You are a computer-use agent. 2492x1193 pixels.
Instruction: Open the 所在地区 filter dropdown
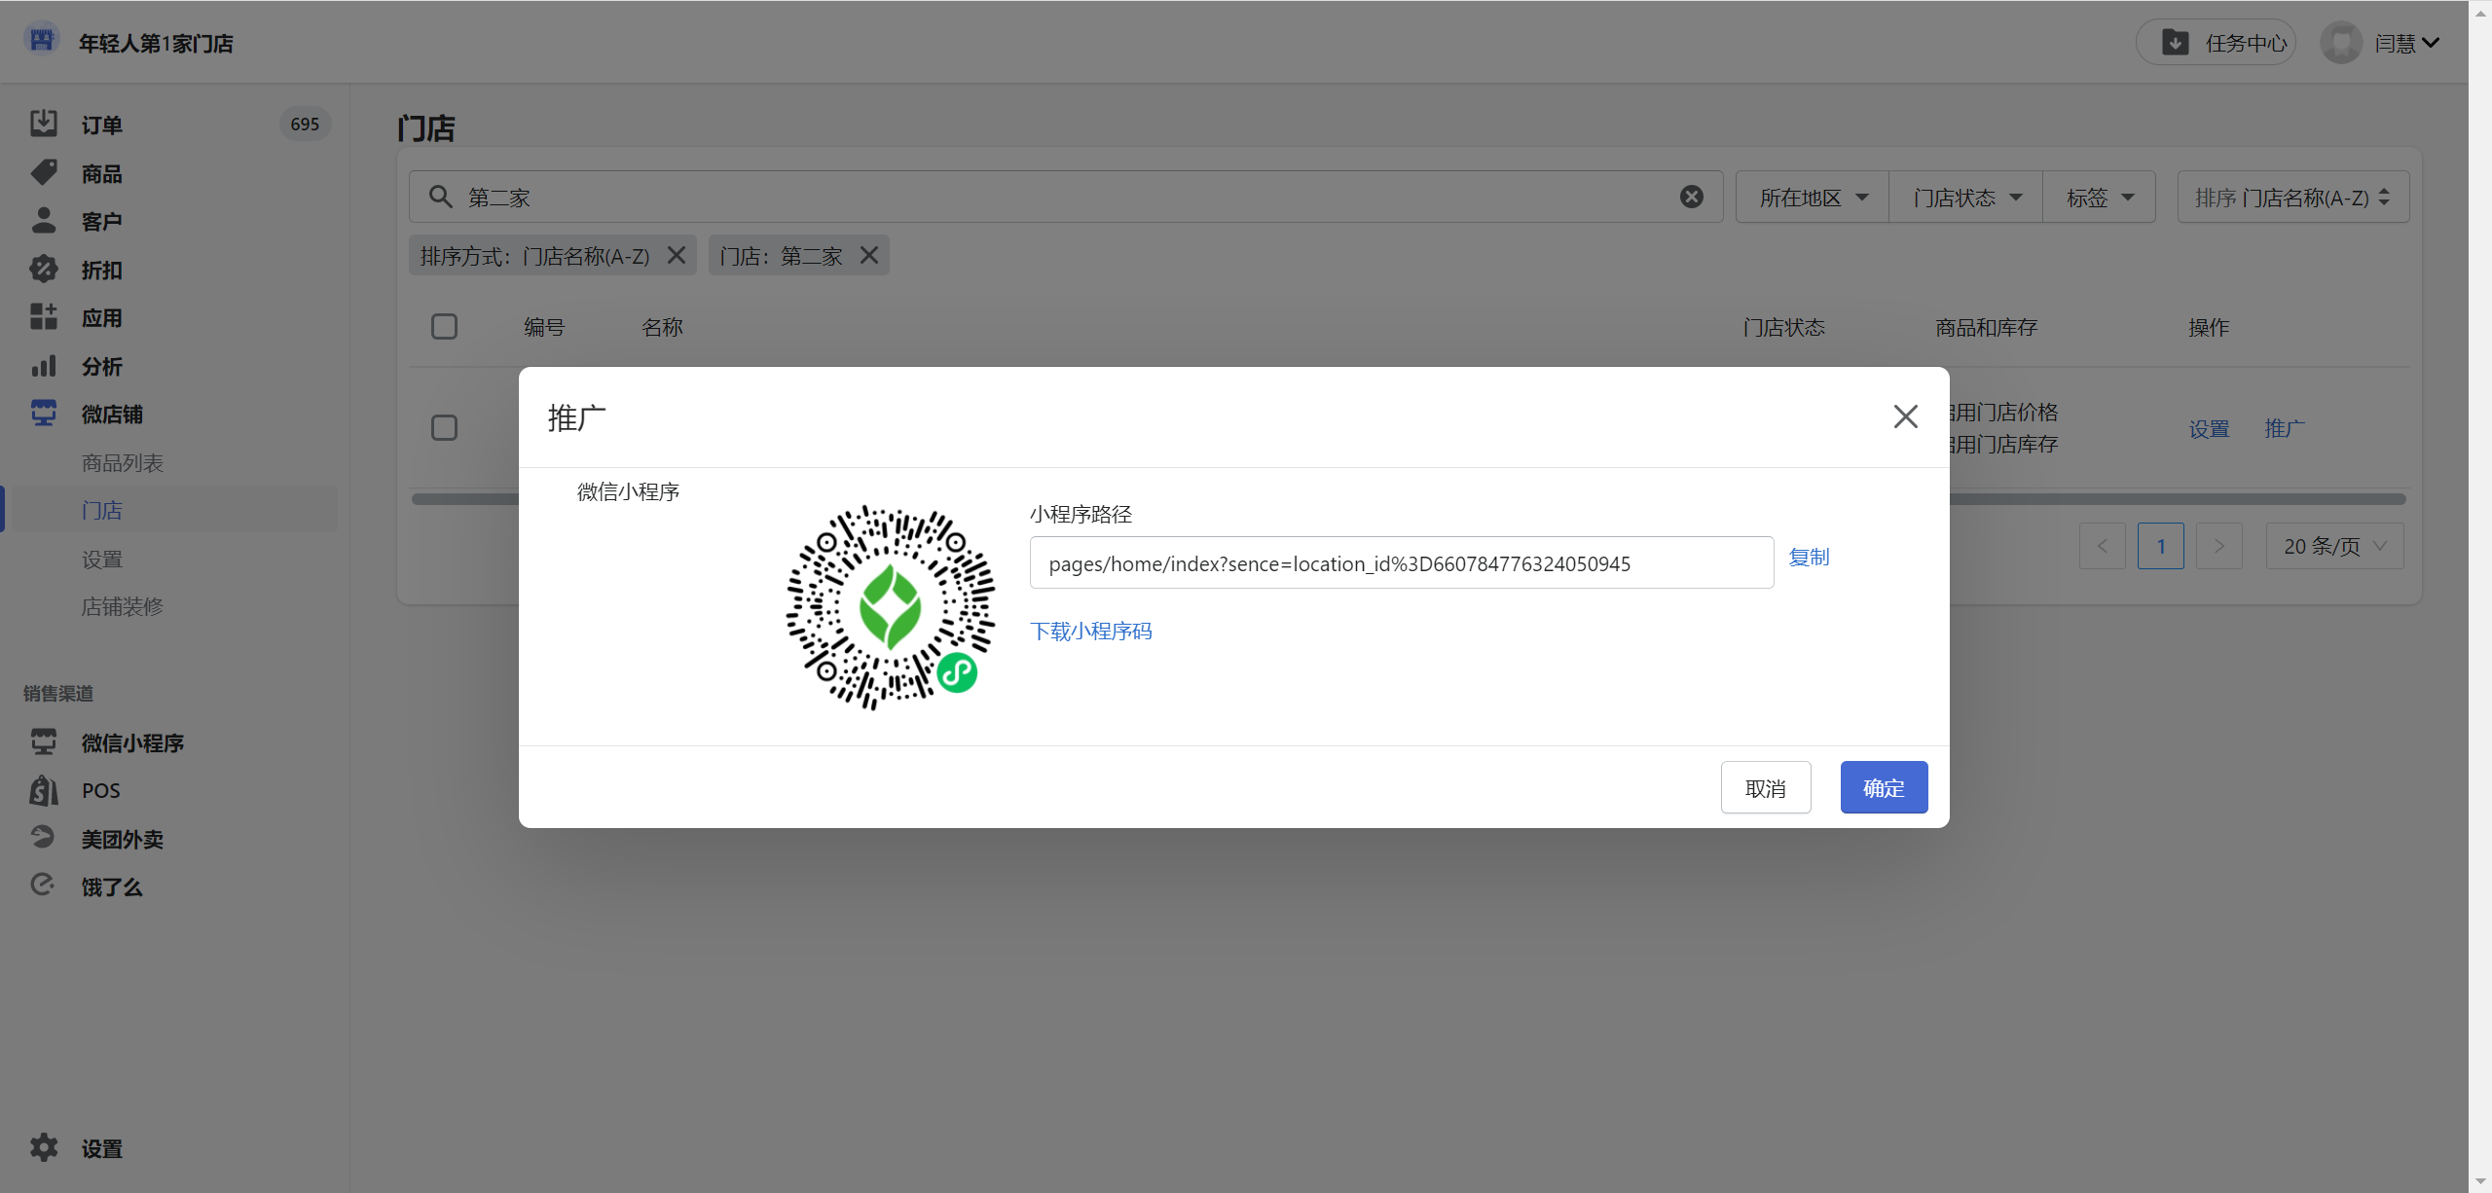(x=1812, y=198)
